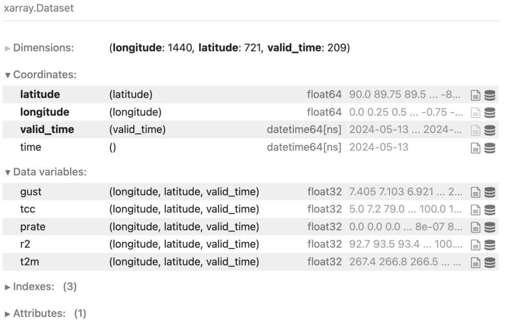
Task: Show attributes for t2m variable
Action: click(475, 262)
